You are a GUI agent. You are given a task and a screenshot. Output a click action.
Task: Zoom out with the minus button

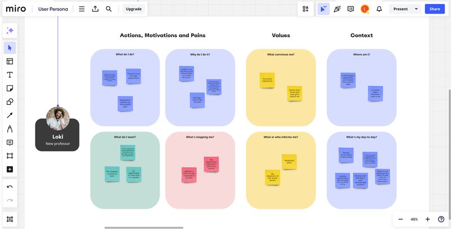tap(401, 219)
